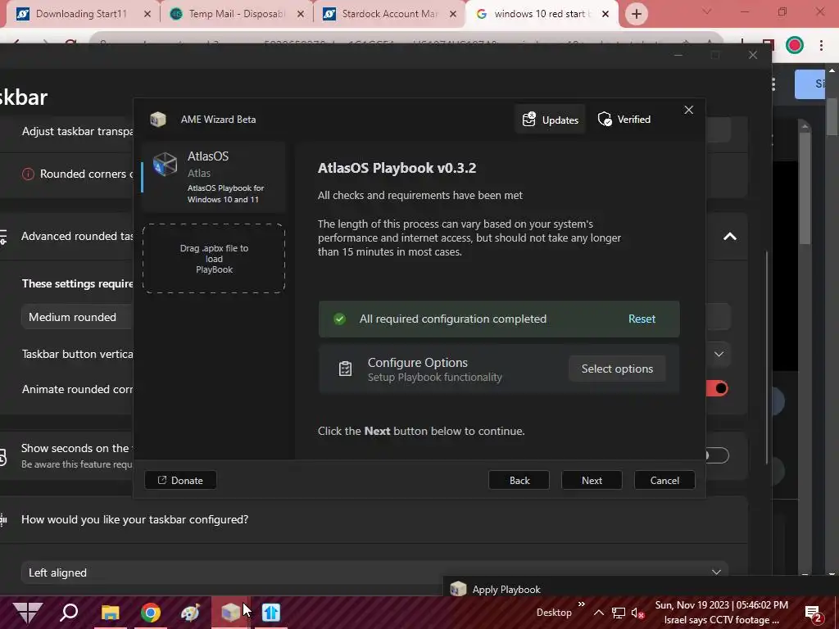This screenshot has width=839, height=629.
Task: Open the paint palette app in taskbar
Action: 190,613
